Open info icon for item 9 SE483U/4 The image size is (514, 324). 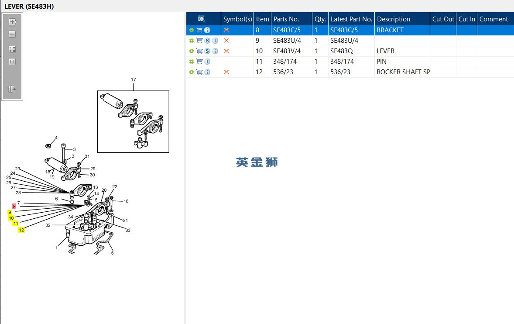pos(215,41)
